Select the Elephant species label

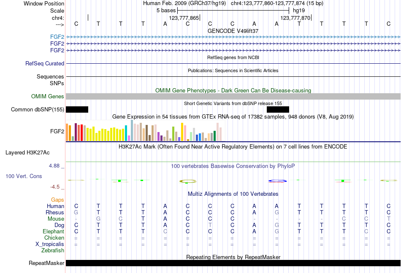click(54, 231)
